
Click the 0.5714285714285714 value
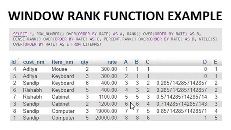pyautogui.click(x=182, y=97)
